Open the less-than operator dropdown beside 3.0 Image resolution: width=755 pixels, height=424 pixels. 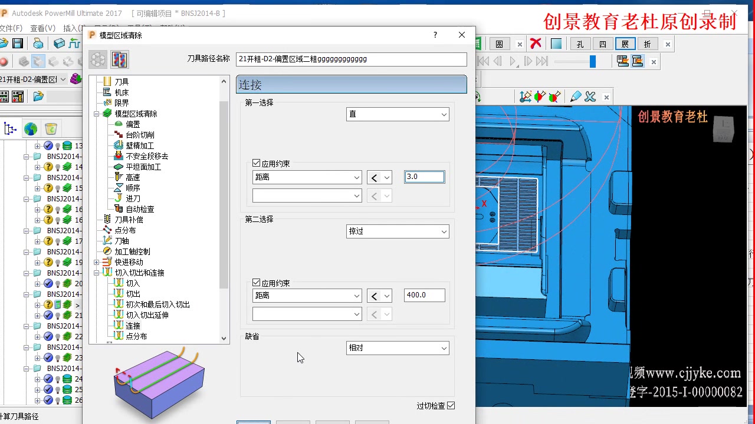379,177
